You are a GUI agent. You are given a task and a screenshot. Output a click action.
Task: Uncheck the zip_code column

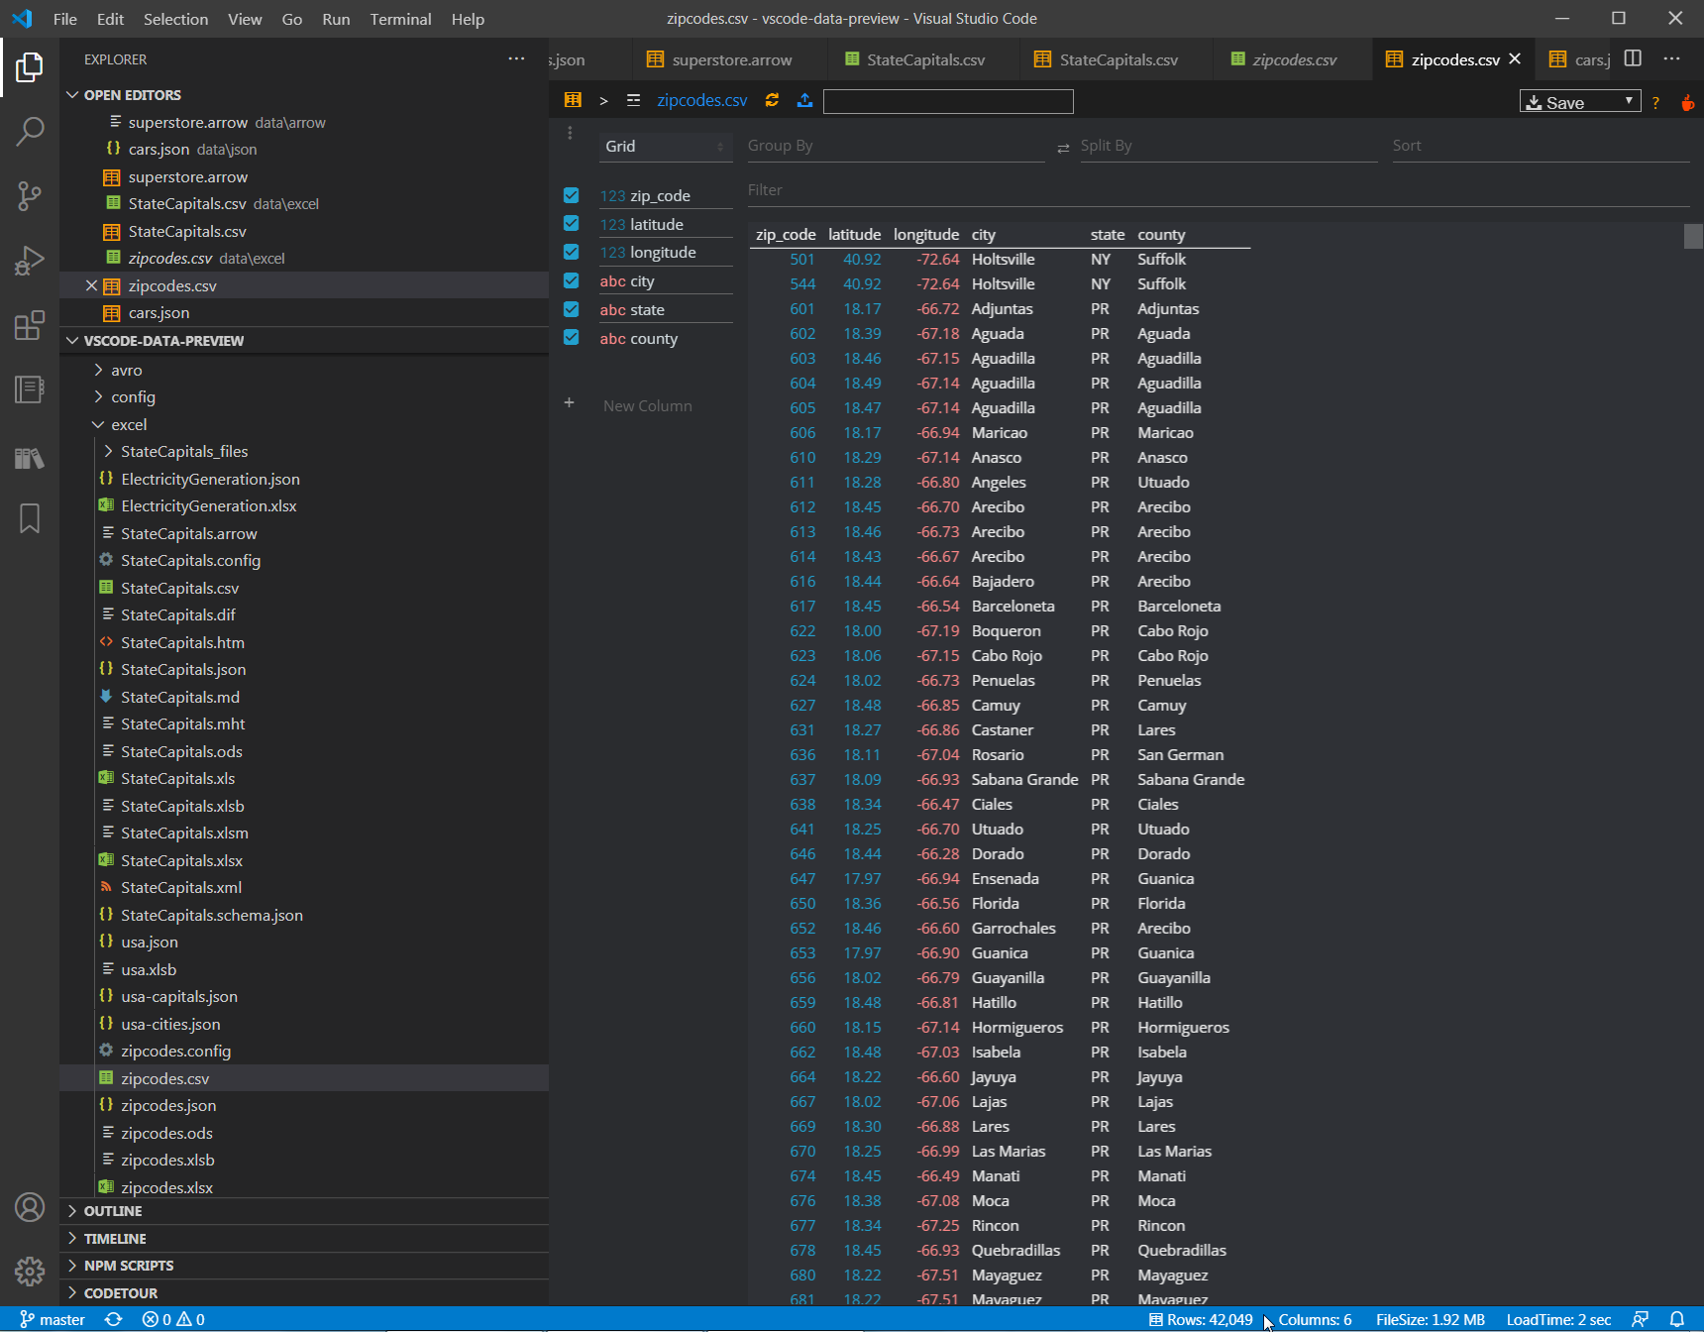point(572,195)
